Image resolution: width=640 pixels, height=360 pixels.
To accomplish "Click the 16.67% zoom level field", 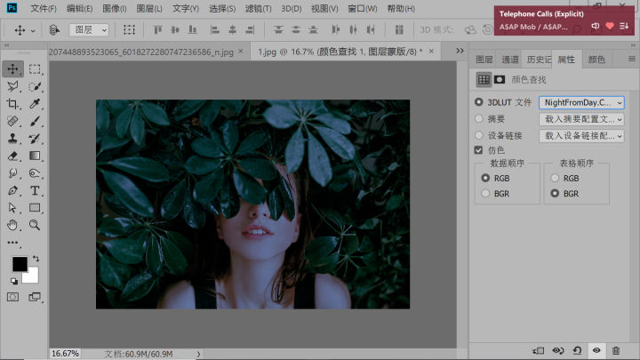I will coord(65,354).
